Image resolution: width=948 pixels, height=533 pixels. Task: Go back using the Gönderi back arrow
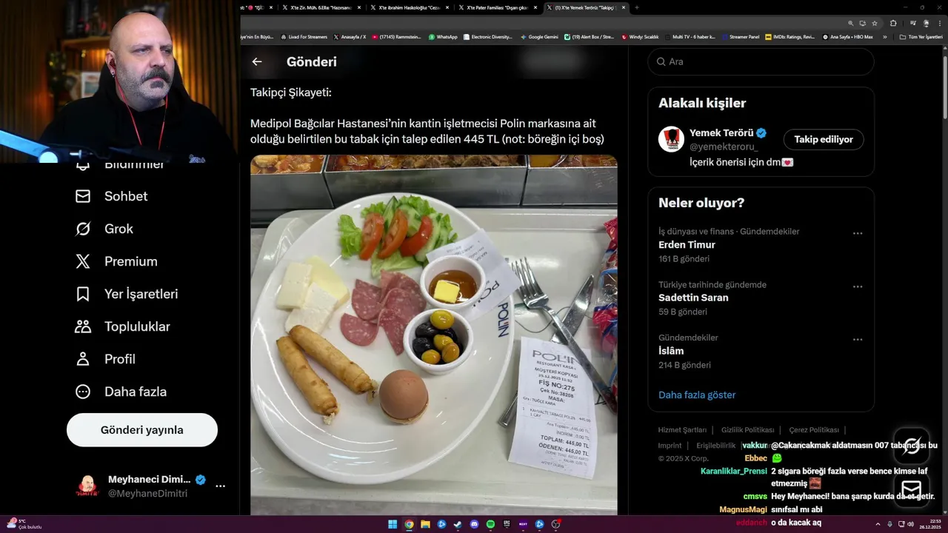tap(257, 62)
